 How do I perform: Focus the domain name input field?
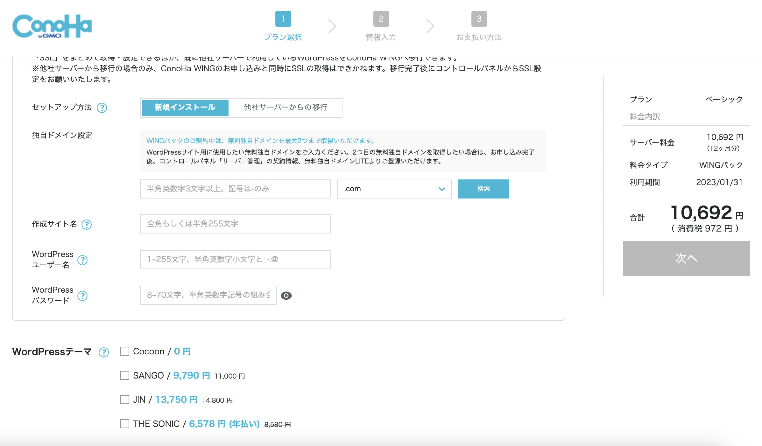236,189
